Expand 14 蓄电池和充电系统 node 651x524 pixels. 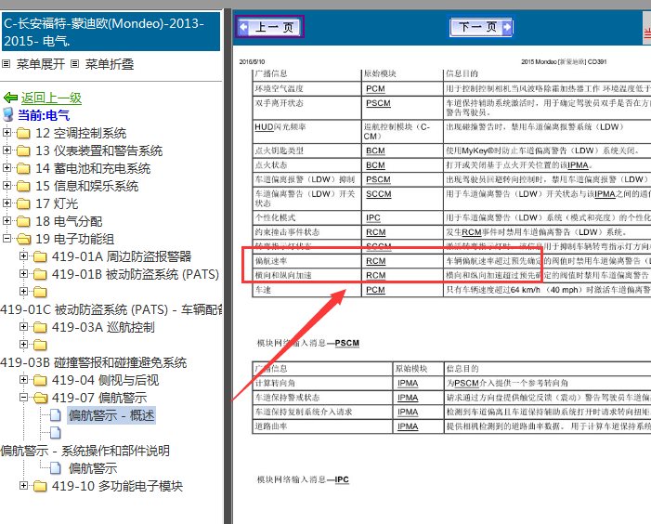click(x=7, y=168)
